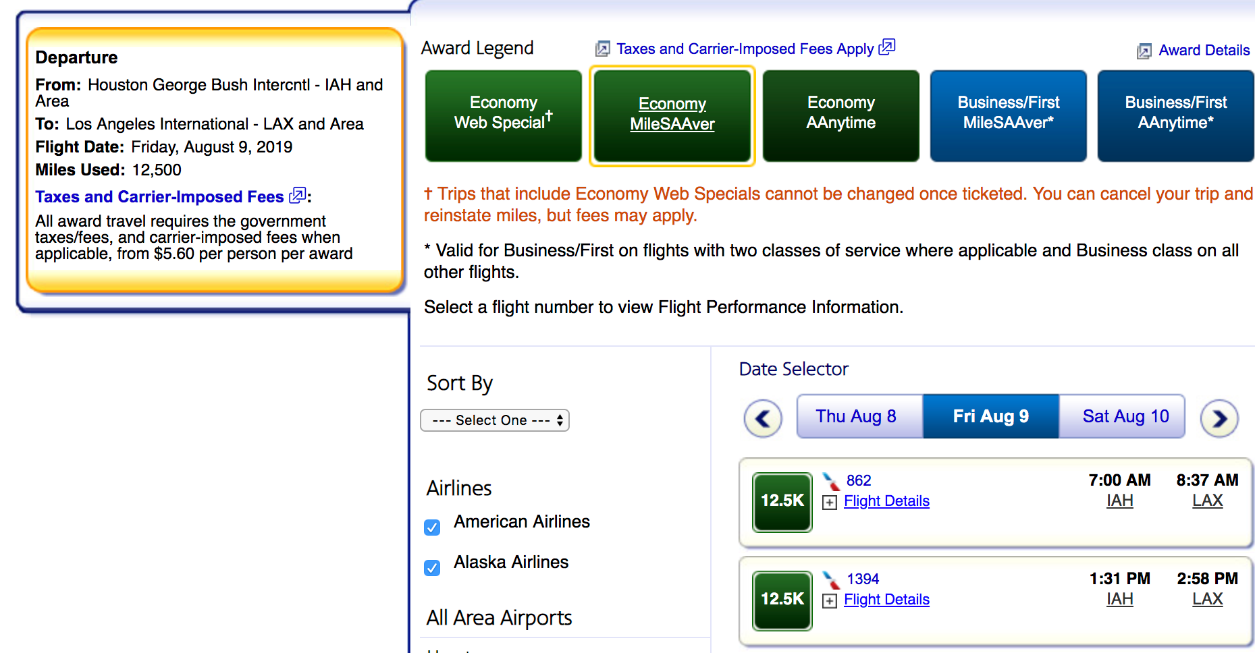Uncheck the Alaska Airlines checkbox
The image size is (1255, 653).
click(432, 567)
